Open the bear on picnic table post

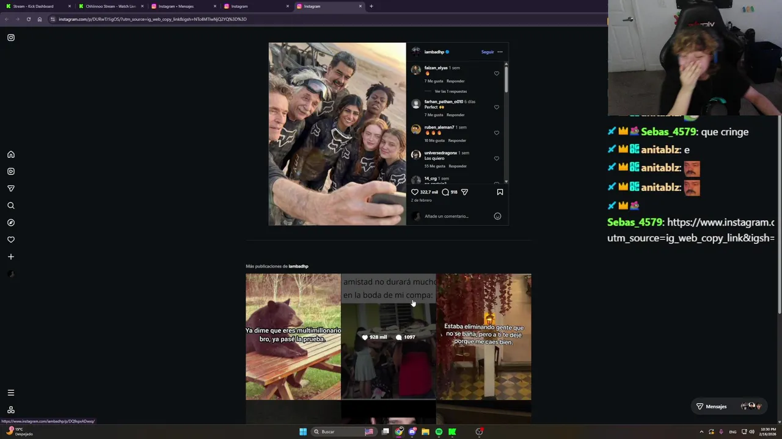pyautogui.click(x=293, y=337)
